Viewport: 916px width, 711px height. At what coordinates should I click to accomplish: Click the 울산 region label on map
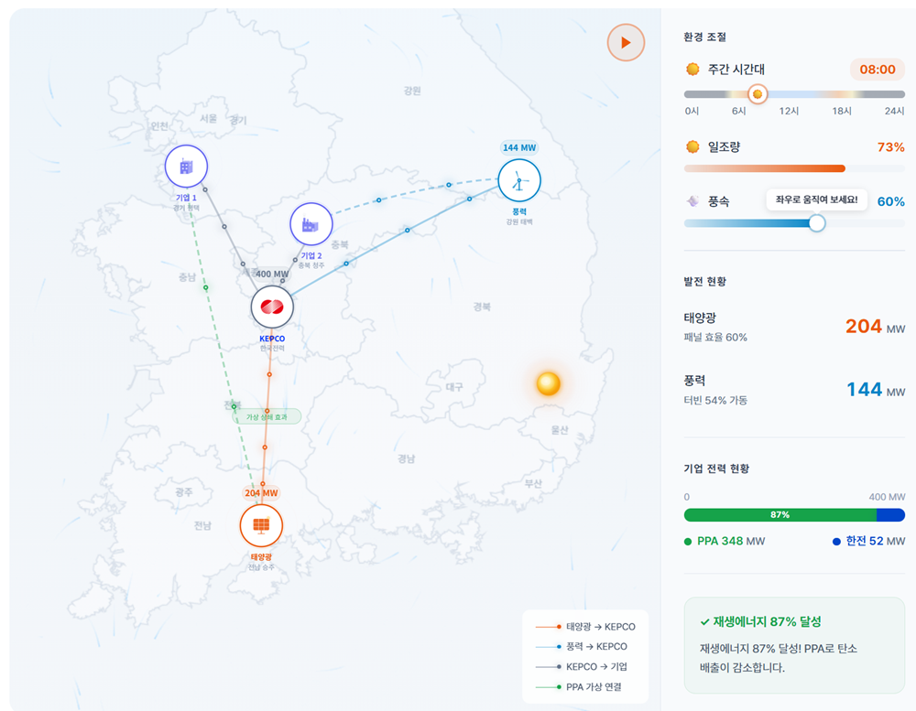pyautogui.click(x=560, y=430)
